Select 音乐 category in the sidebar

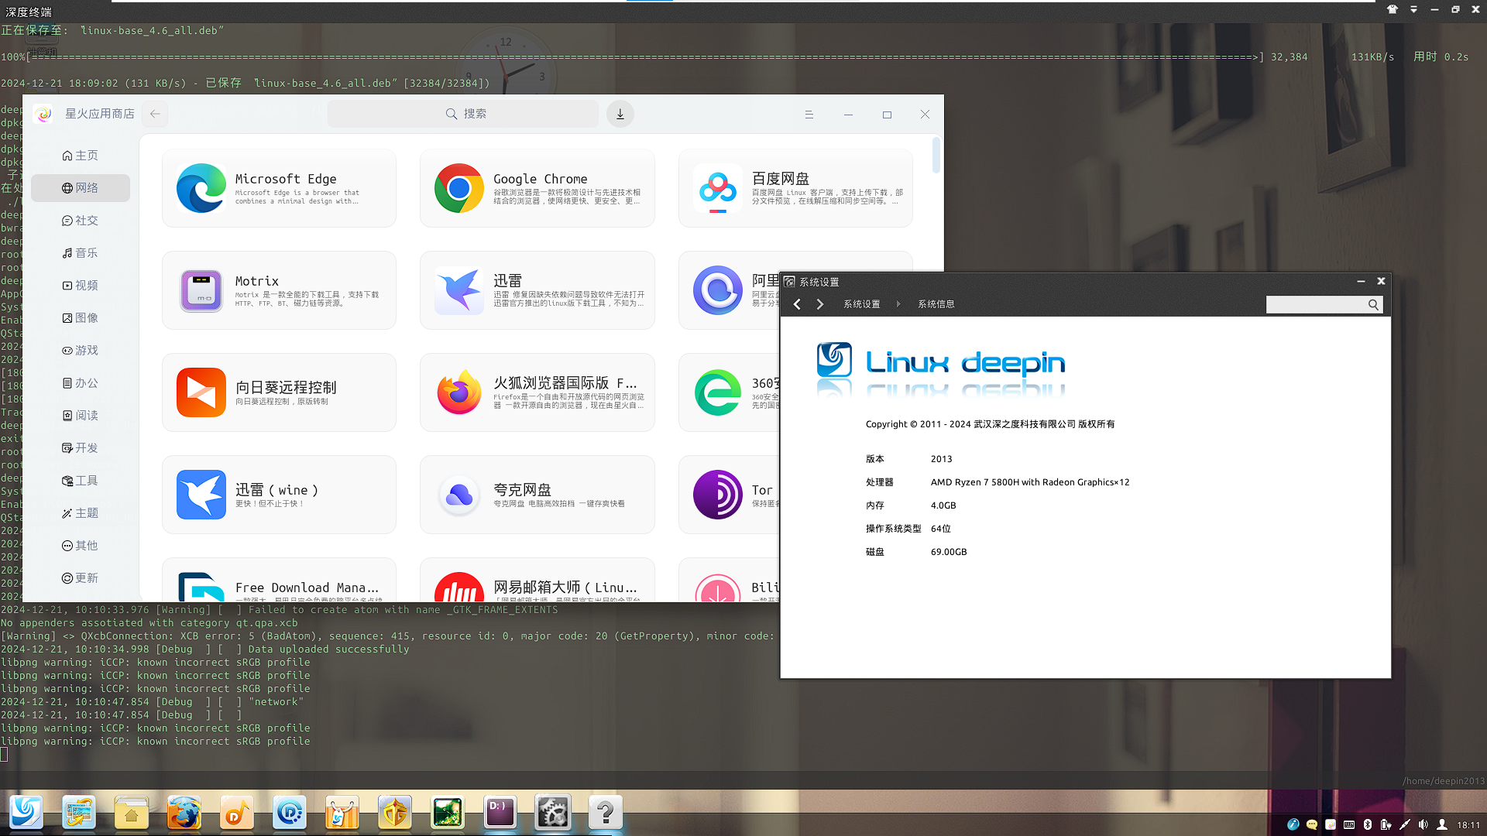[x=81, y=253]
